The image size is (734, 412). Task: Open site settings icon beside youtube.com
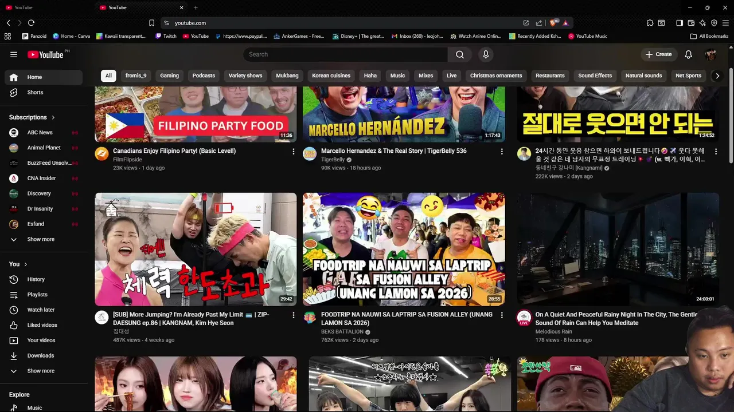tap(166, 23)
